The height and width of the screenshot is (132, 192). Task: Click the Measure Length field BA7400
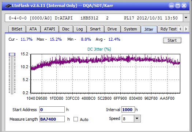click(x=52, y=119)
